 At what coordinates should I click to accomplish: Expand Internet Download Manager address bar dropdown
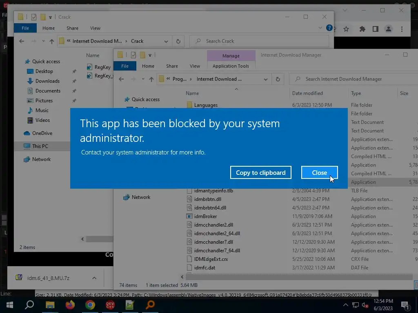(x=265, y=79)
